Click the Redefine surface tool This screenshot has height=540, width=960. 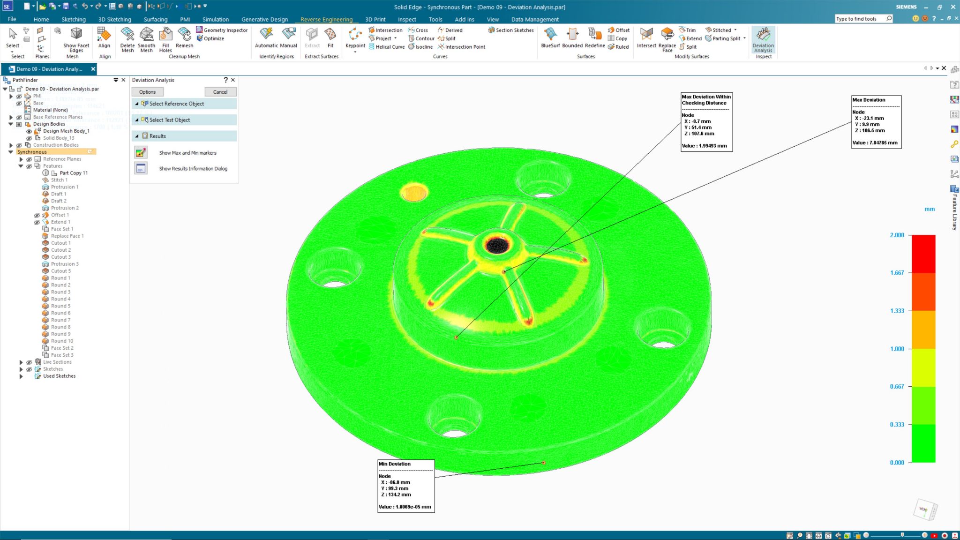tap(595, 37)
